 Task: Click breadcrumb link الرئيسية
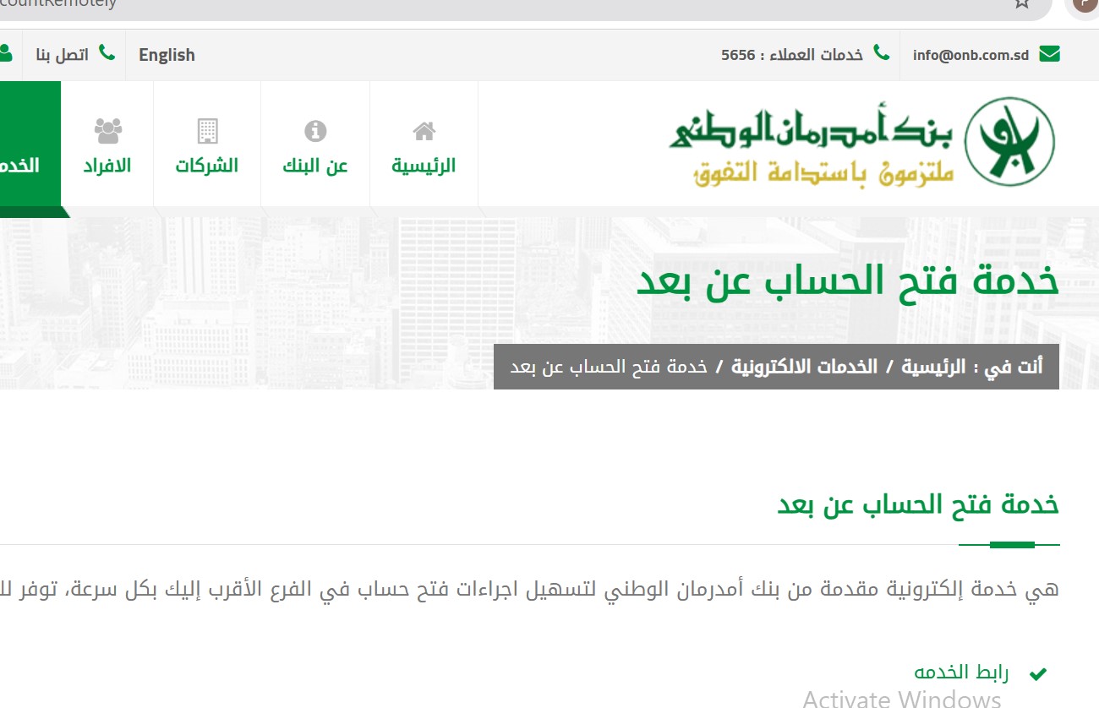coord(933,367)
